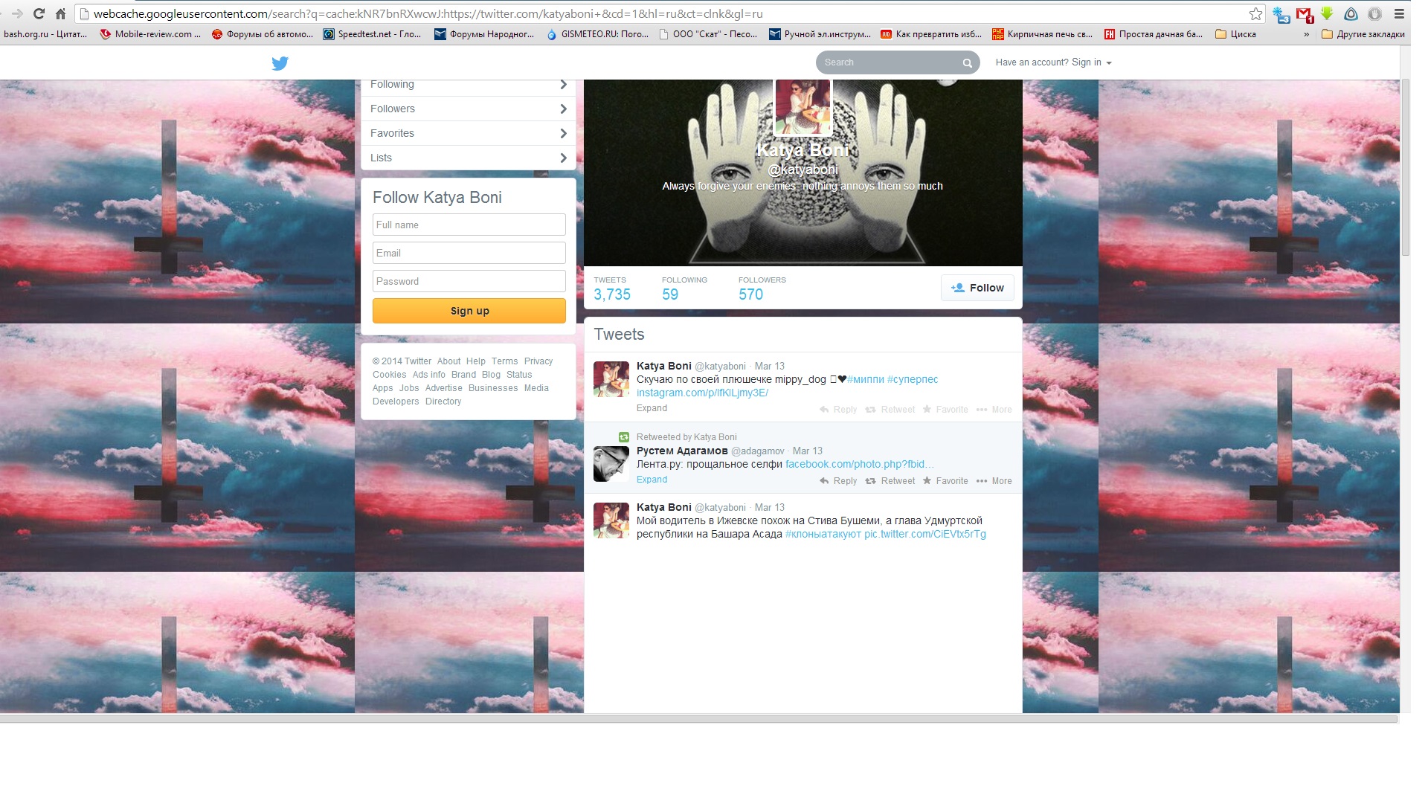The image size is (1428, 803).
Task: Bookmark this page with the star icon
Action: 1255,13
